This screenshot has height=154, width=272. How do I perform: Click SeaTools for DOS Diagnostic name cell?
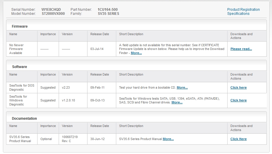pos(22,87)
